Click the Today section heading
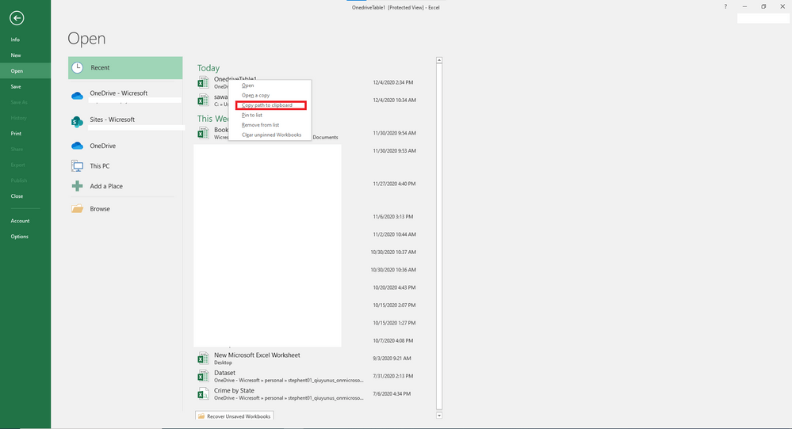Image resolution: width=792 pixels, height=429 pixels. [x=208, y=68]
